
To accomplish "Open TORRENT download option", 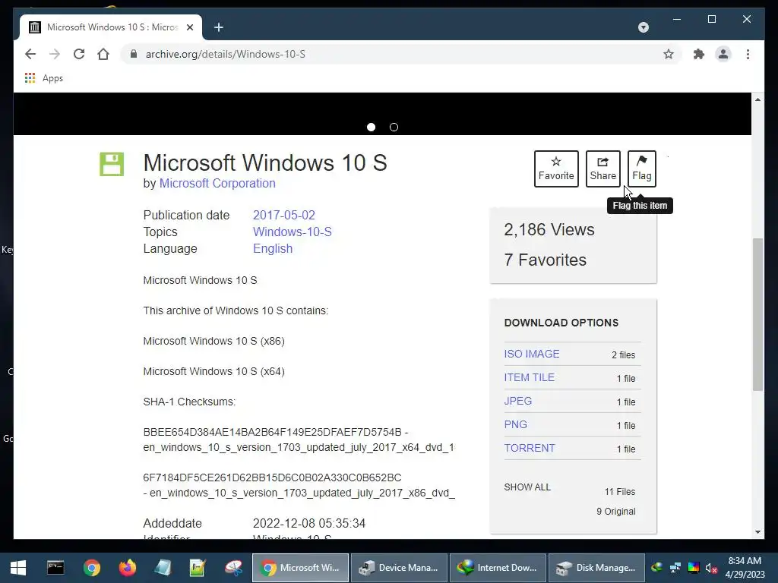I will point(530,448).
